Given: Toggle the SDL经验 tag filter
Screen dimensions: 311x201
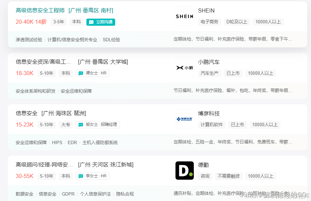Looking at the screenshot, I should [x=111, y=40].
